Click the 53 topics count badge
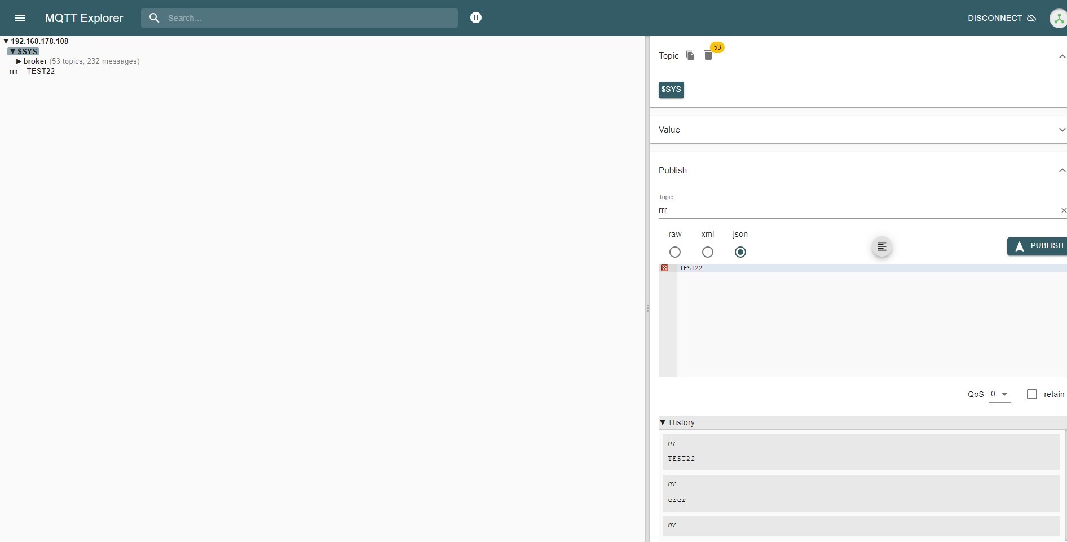This screenshot has width=1067, height=542. tap(717, 47)
